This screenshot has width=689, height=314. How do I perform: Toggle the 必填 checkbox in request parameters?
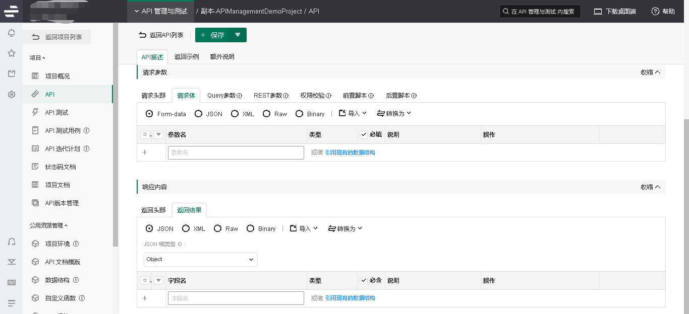(364, 134)
